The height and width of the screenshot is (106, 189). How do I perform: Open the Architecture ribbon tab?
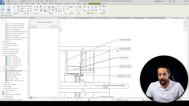click(x=9, y=4)
